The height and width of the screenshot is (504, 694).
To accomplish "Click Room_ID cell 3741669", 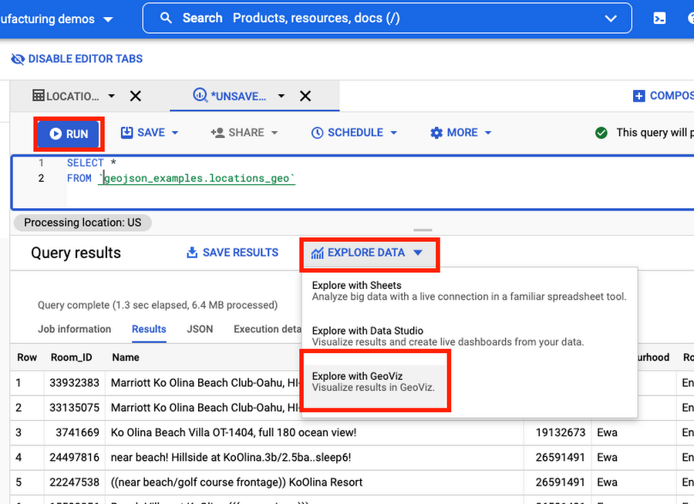I will (x=74, y=432).
